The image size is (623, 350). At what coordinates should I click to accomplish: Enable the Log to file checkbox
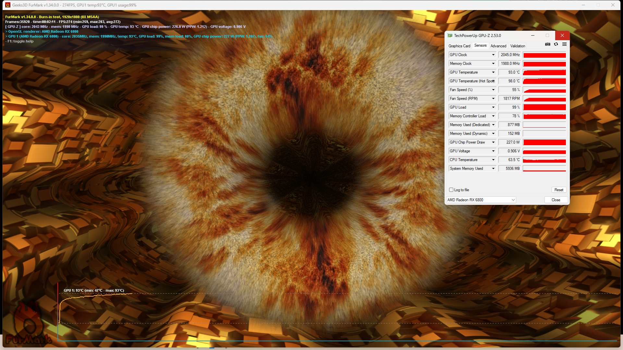pos(451,190)
